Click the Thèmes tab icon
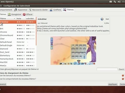 click(x=65, y=10)
